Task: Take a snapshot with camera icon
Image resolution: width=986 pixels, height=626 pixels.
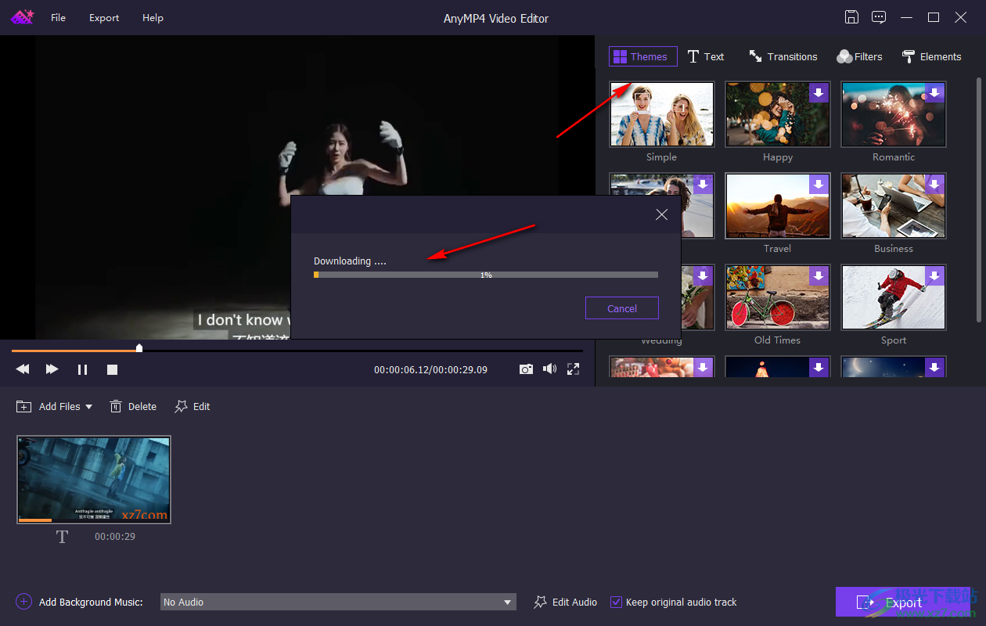Action: pos(527,369)
